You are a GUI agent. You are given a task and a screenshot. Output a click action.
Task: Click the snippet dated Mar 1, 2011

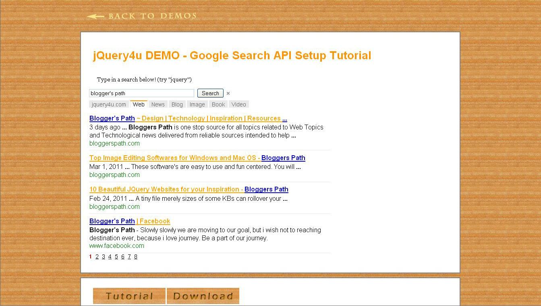tap(195, 167)
